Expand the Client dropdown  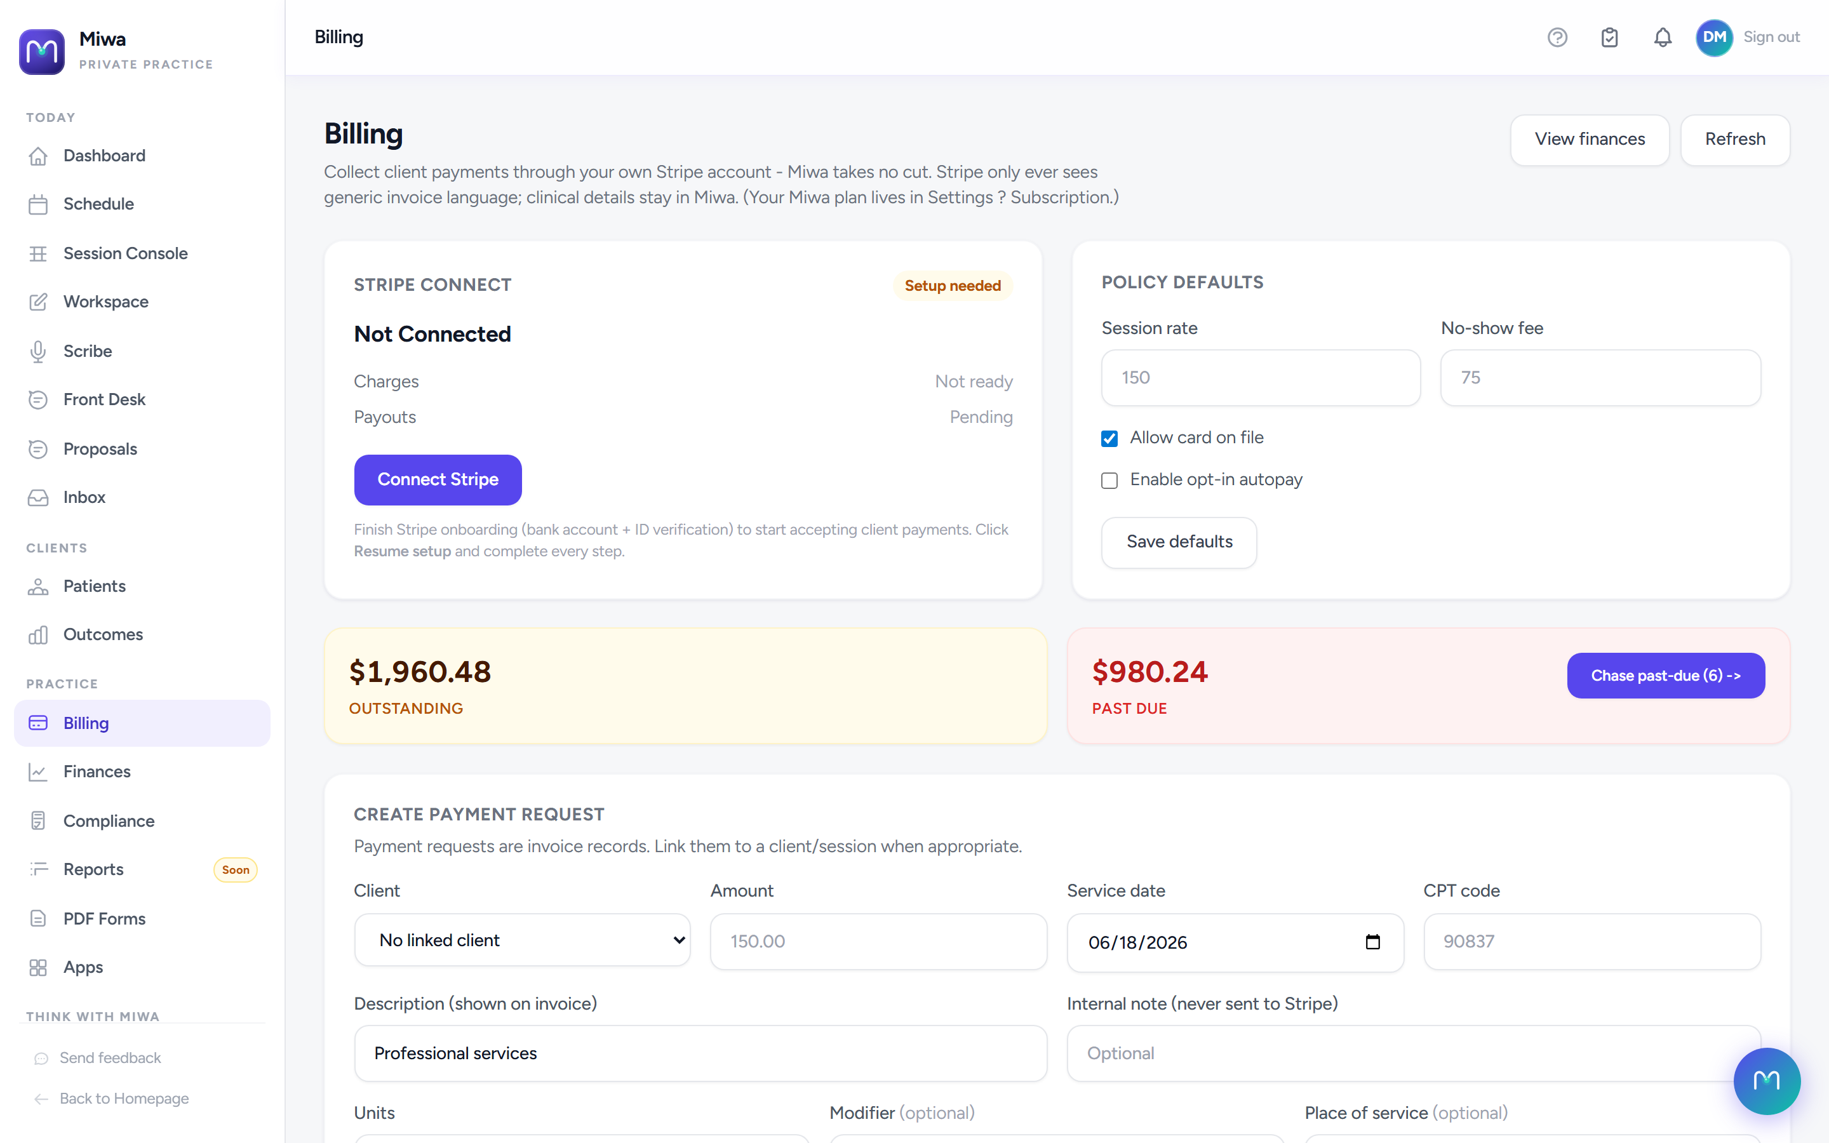(x=522, y=940)
